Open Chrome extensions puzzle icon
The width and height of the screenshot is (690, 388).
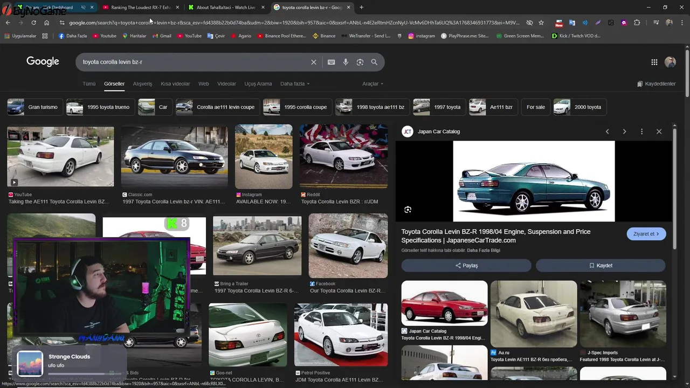pos(637,23)
